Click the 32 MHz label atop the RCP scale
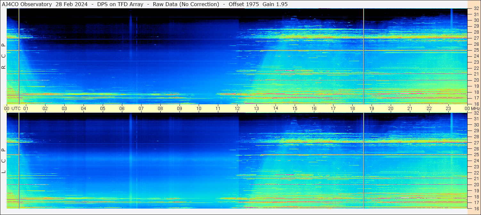 coord(476,9)
